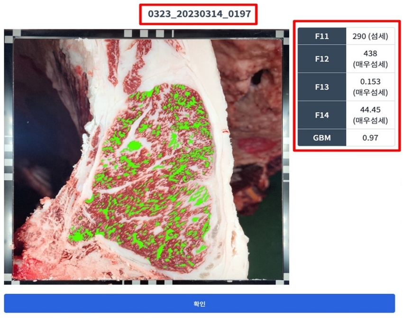This screenshot has width=403, height=318.
Task: Click the F13 value 0.153 cell
Action: [x=370, y=87]
